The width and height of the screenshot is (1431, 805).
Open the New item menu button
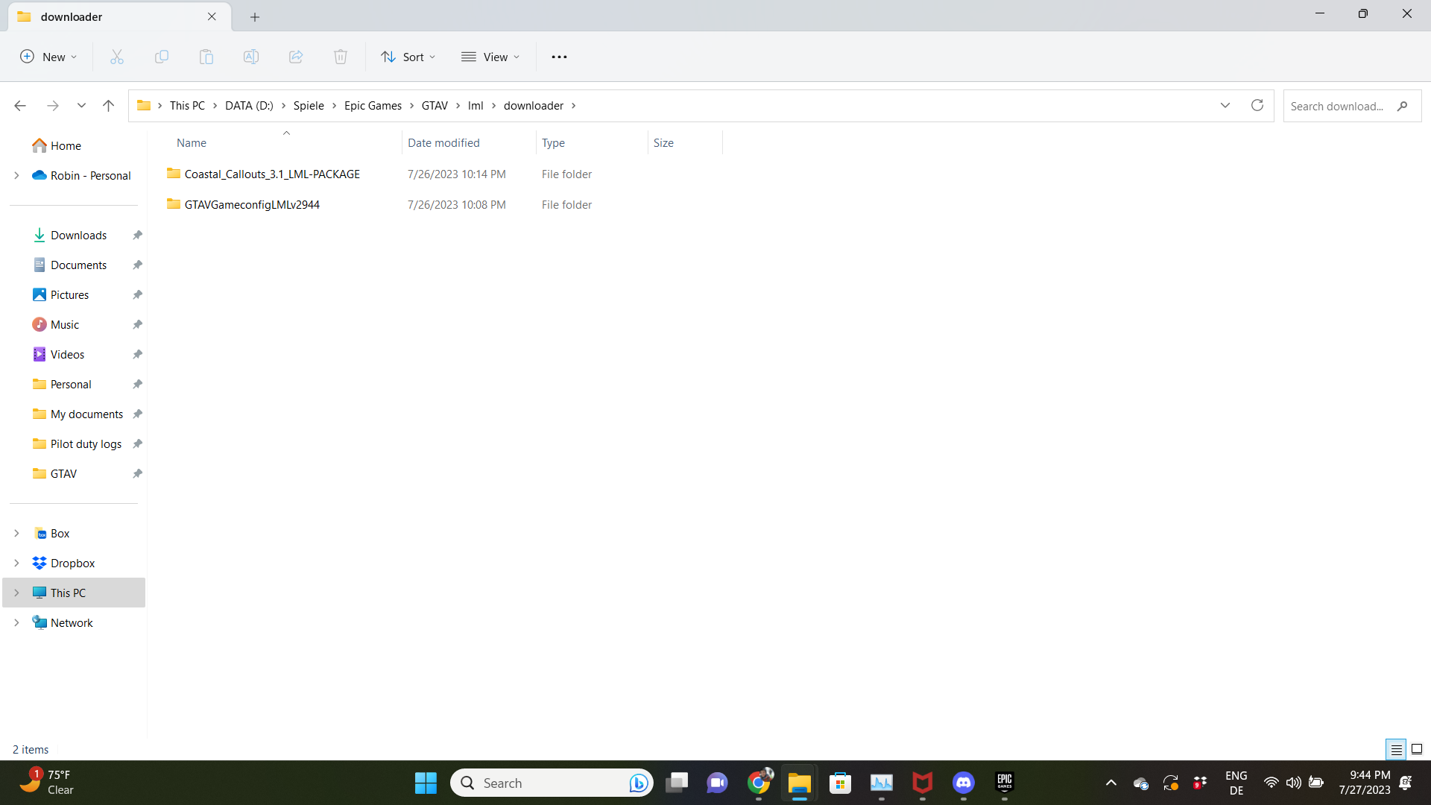click(x=48, y=57)
